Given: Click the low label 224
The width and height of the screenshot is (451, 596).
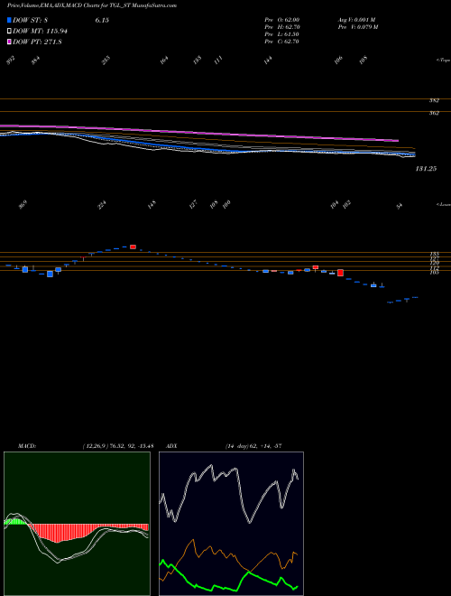Looking at the screenshot, I should click(102, 205).
